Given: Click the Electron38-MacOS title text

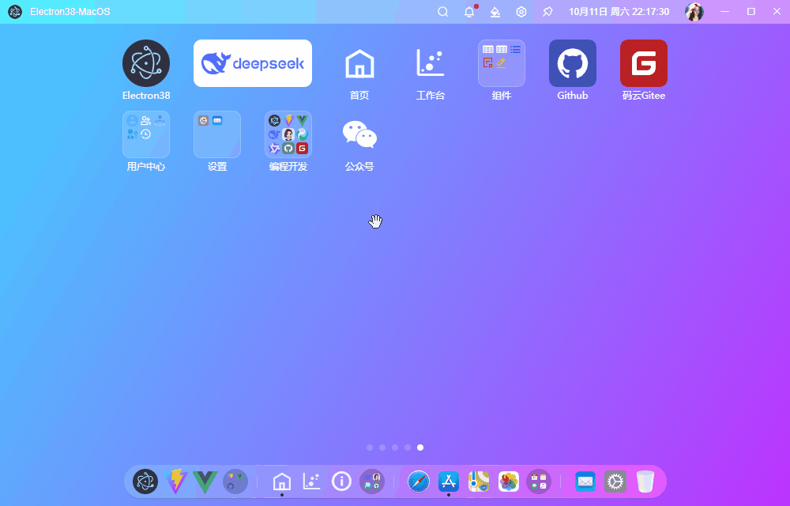Looking at the screenshot, I should tap(70, 12).
